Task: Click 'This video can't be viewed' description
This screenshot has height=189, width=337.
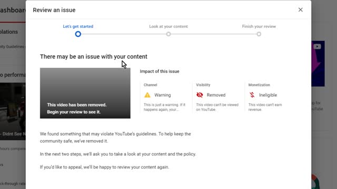Action: pos(217,107)
